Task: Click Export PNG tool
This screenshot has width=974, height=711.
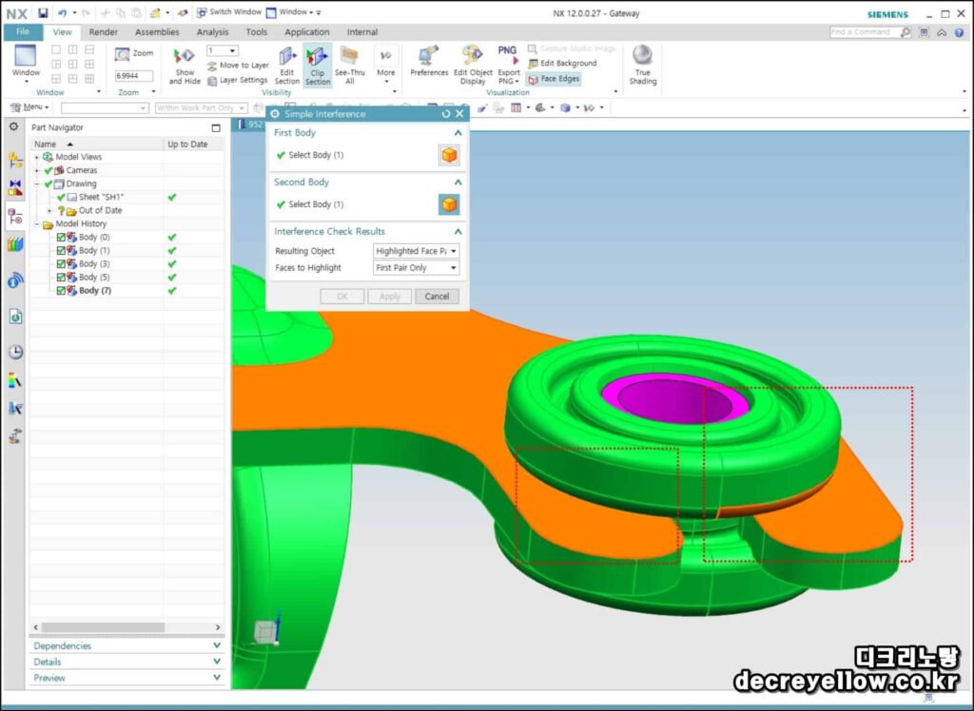Action: tap(508, 66)
